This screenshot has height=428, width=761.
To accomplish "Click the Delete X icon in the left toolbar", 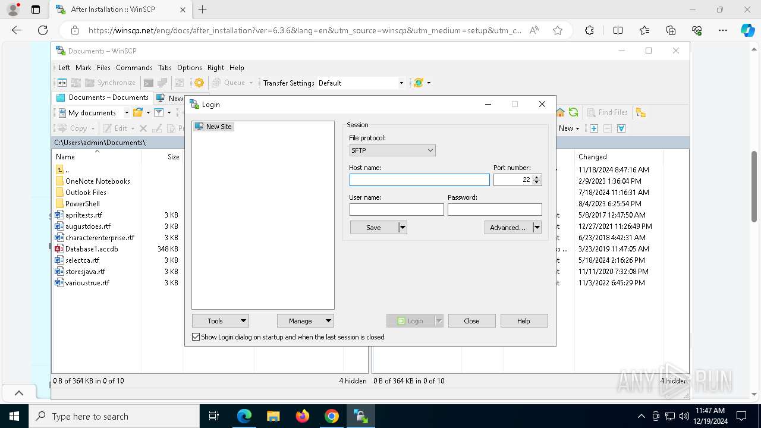I will click(143, 128).
